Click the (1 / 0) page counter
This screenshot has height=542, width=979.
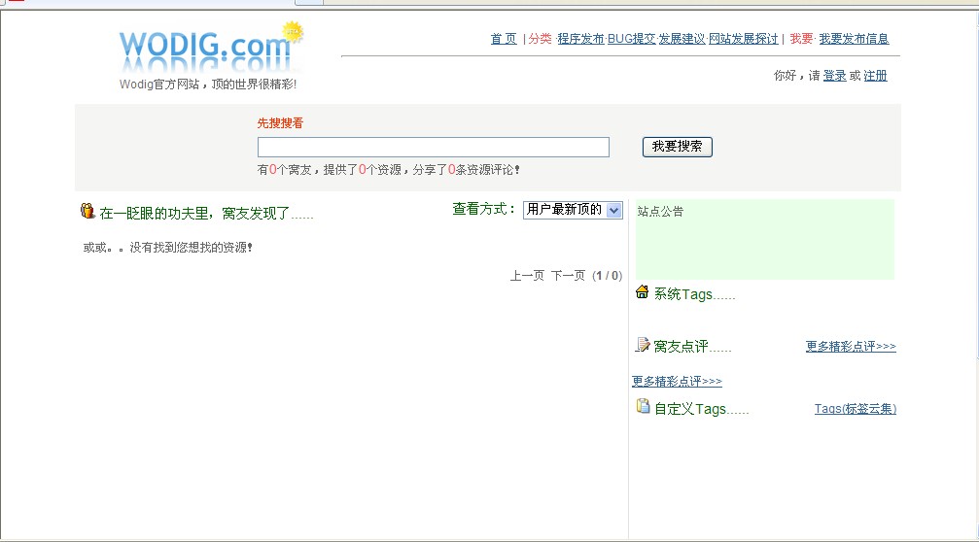tap(607, 276)
